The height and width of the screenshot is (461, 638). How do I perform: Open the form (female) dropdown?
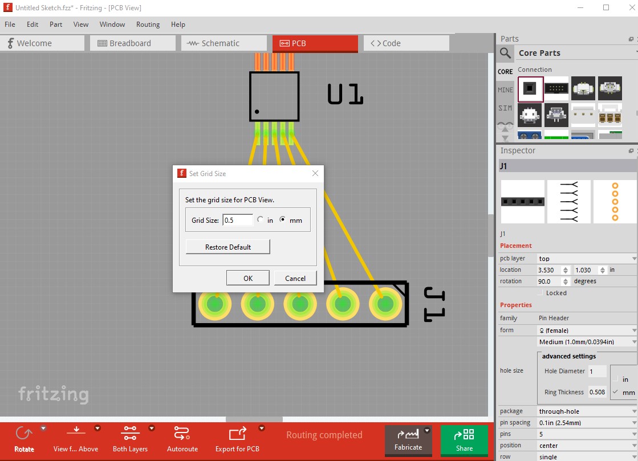587,331
